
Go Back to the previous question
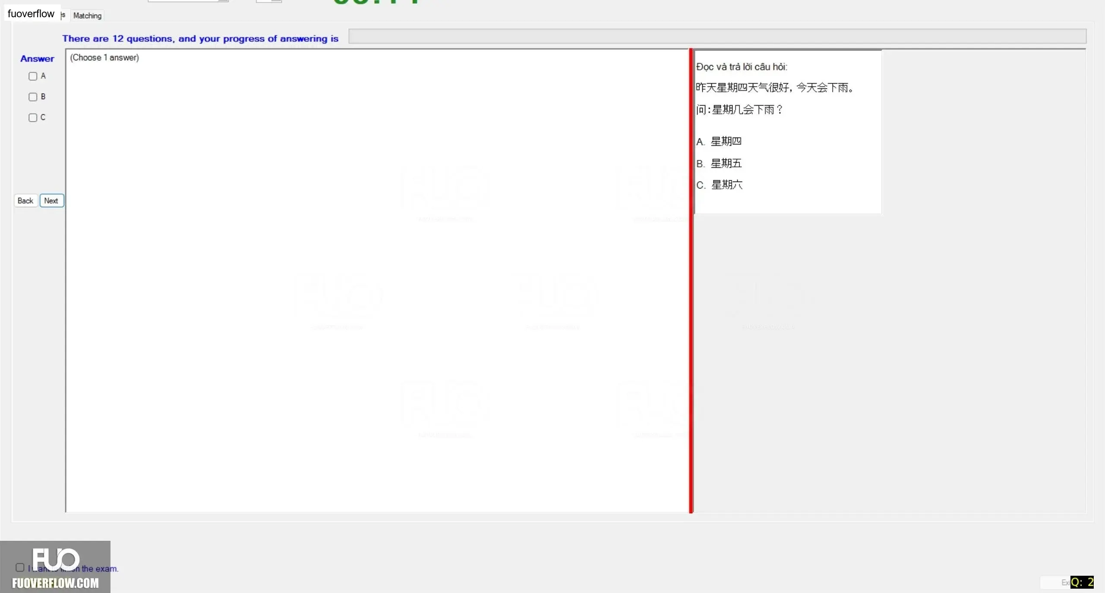click(x=25, y=201)
